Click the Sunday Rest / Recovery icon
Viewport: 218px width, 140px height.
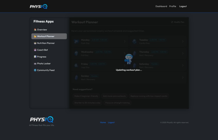click(76, 78)
